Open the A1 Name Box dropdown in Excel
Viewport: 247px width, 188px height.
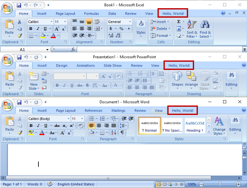tap(47, 50)
